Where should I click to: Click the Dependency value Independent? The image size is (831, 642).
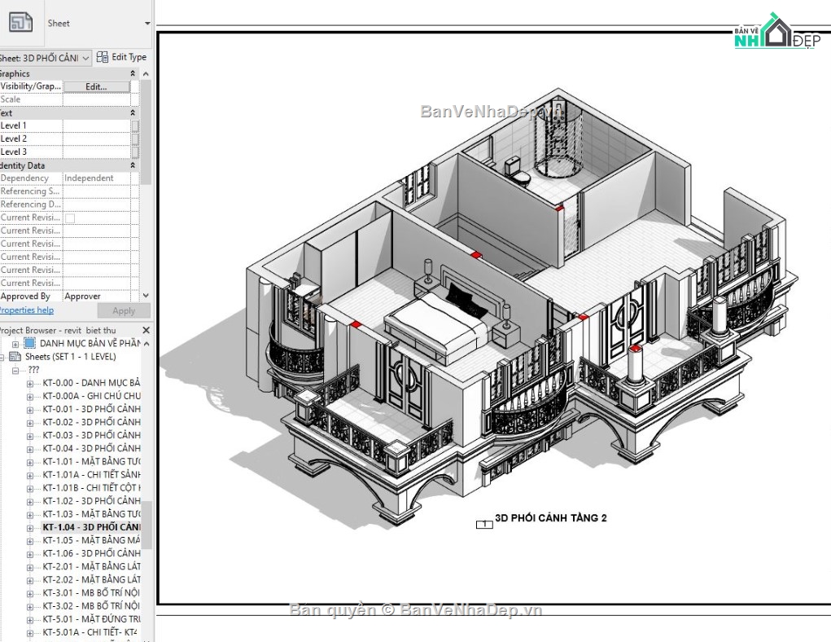pyautogui.click(x=89, y=178)
